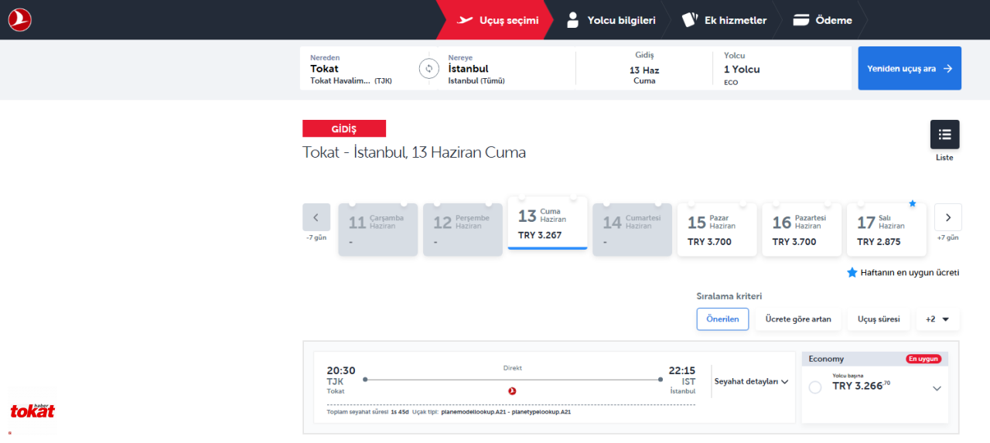Click the Direkt flight label

tap(512, 368)
